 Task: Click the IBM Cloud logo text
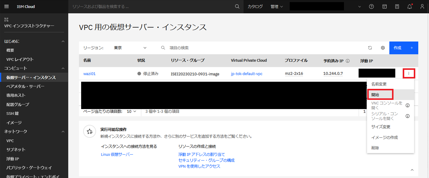click(x=26, y=7)
